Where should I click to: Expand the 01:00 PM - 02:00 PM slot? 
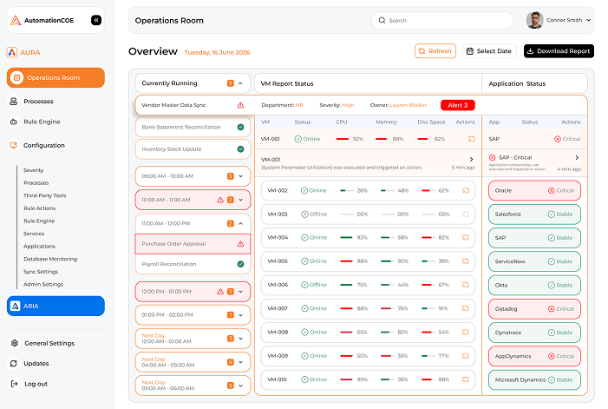241,315
